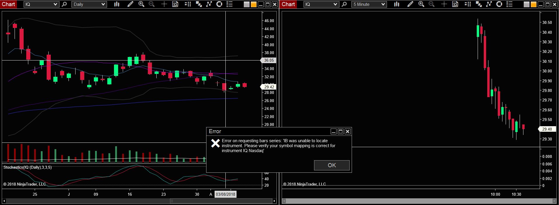559x205 pixels.
Task: Select the crosshair cursor in the 5 Minute chart
Action: point(444,4)
